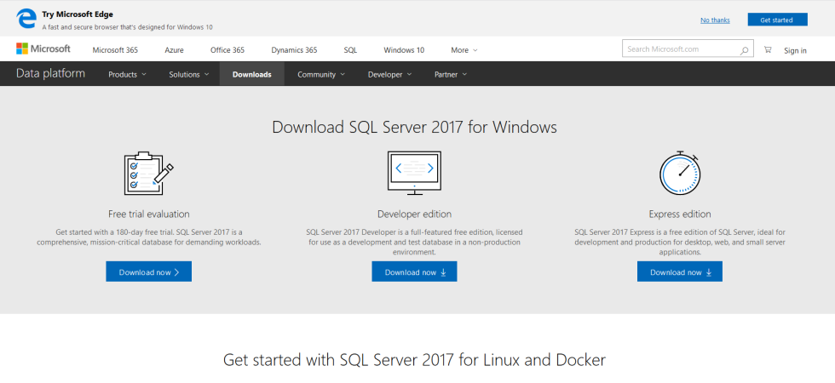Screen dimensions: 835x383
Task: Dismiss Edge banner with No thanks
Action: [715, 20]
